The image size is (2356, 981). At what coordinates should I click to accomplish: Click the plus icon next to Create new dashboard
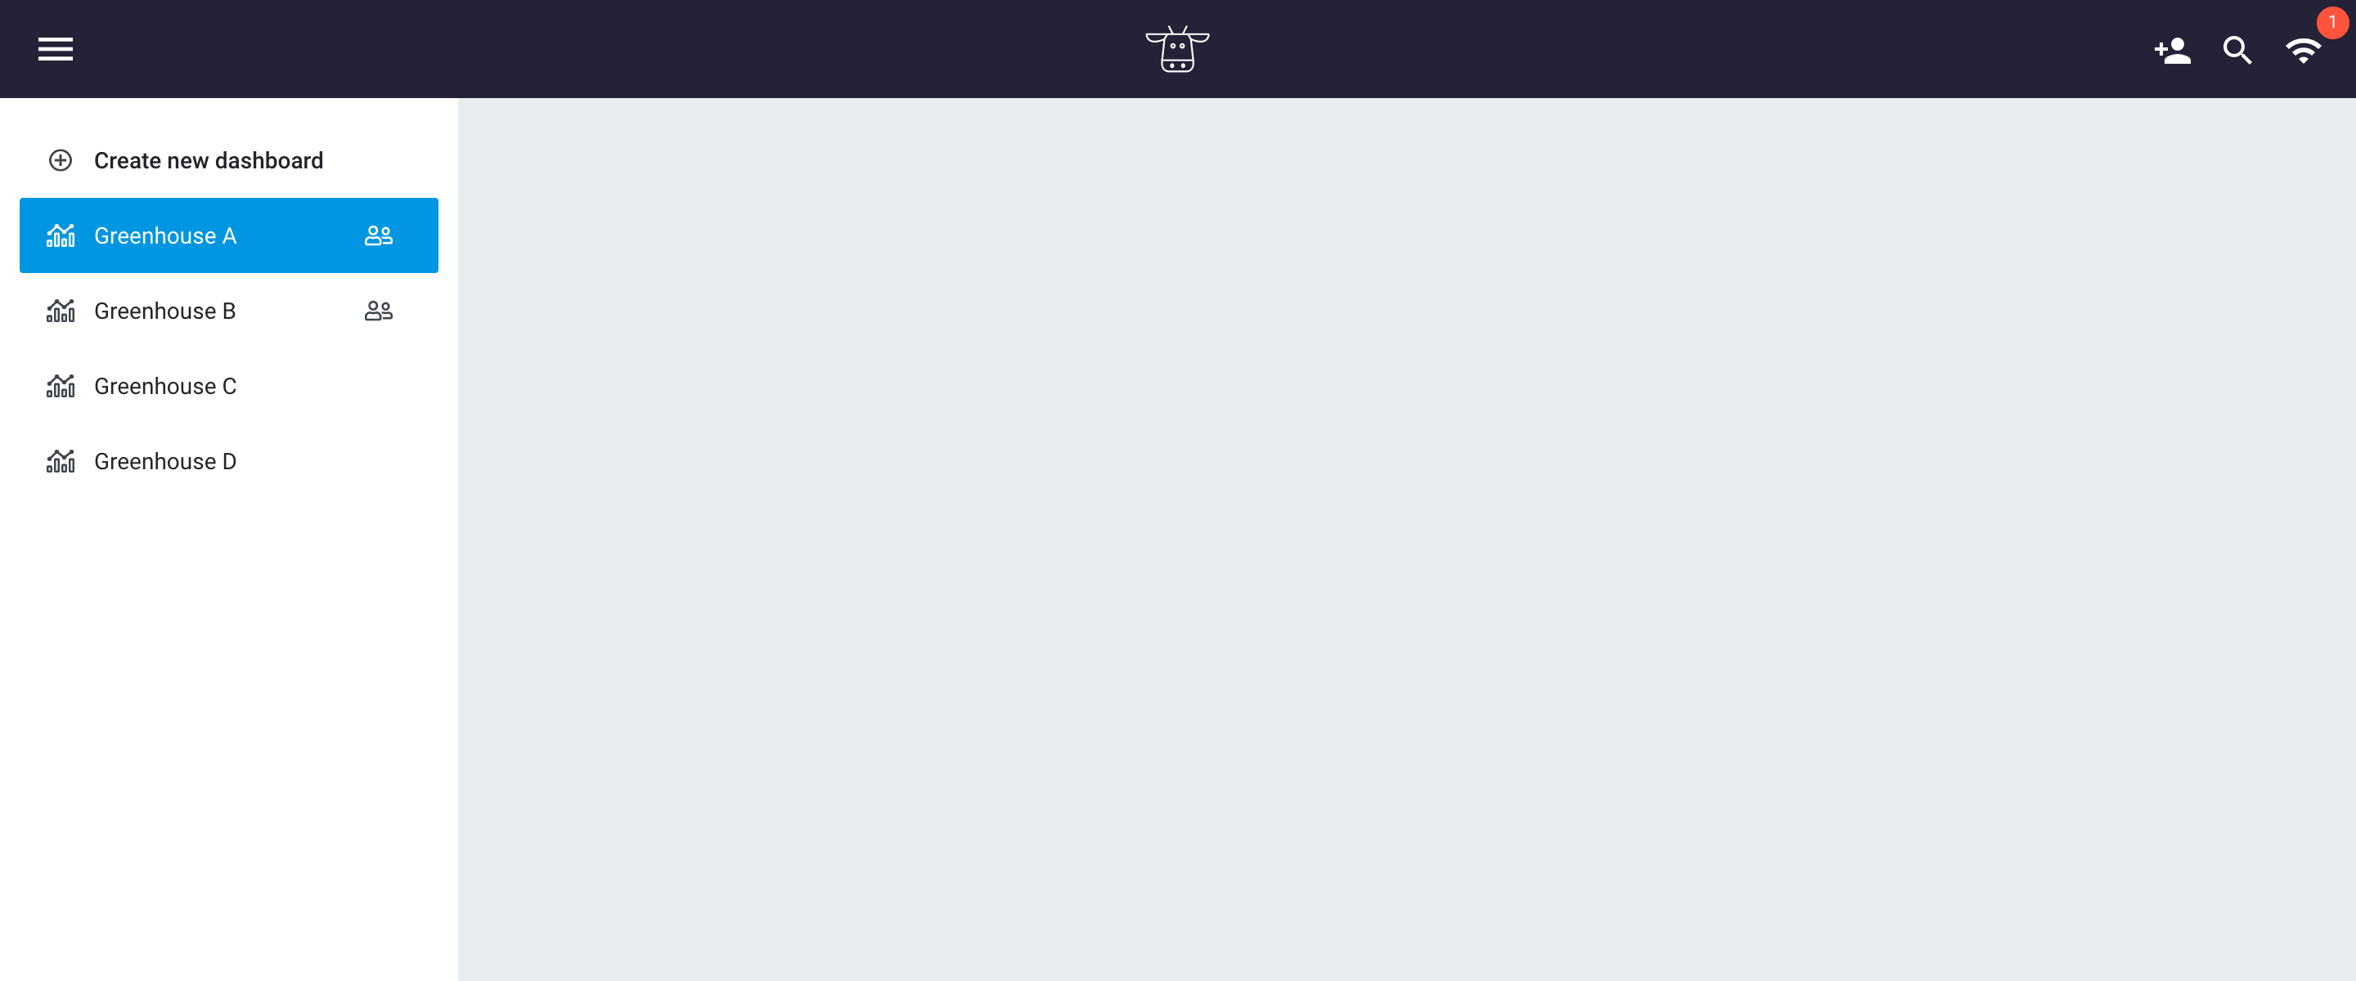60,161
